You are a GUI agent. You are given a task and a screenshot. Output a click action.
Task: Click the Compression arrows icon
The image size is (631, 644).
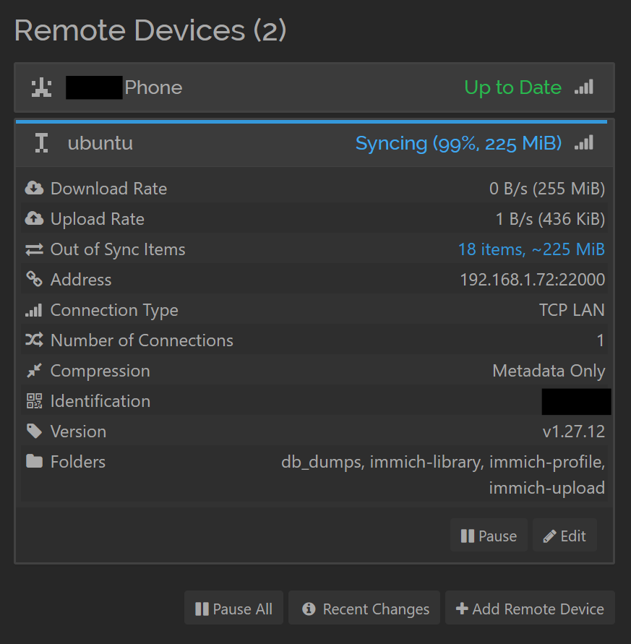tap(34, 371)
